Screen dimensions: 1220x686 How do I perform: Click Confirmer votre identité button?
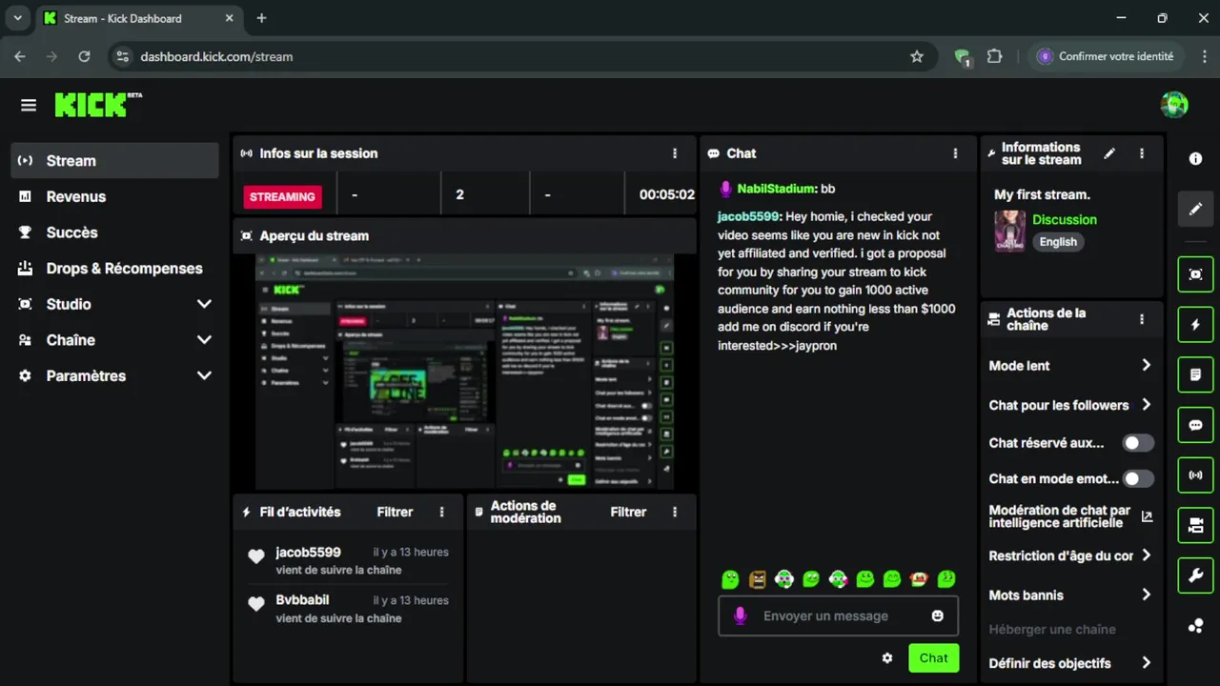coord(1107,56)
